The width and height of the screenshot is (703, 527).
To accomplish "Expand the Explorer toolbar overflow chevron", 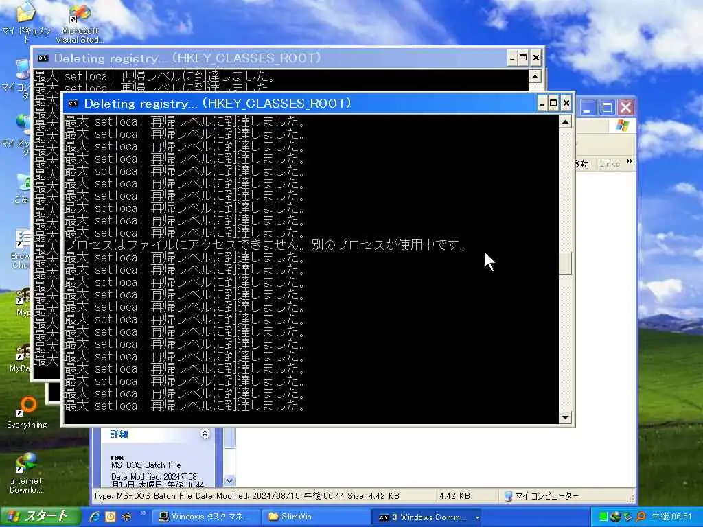I will pos(629,161).
